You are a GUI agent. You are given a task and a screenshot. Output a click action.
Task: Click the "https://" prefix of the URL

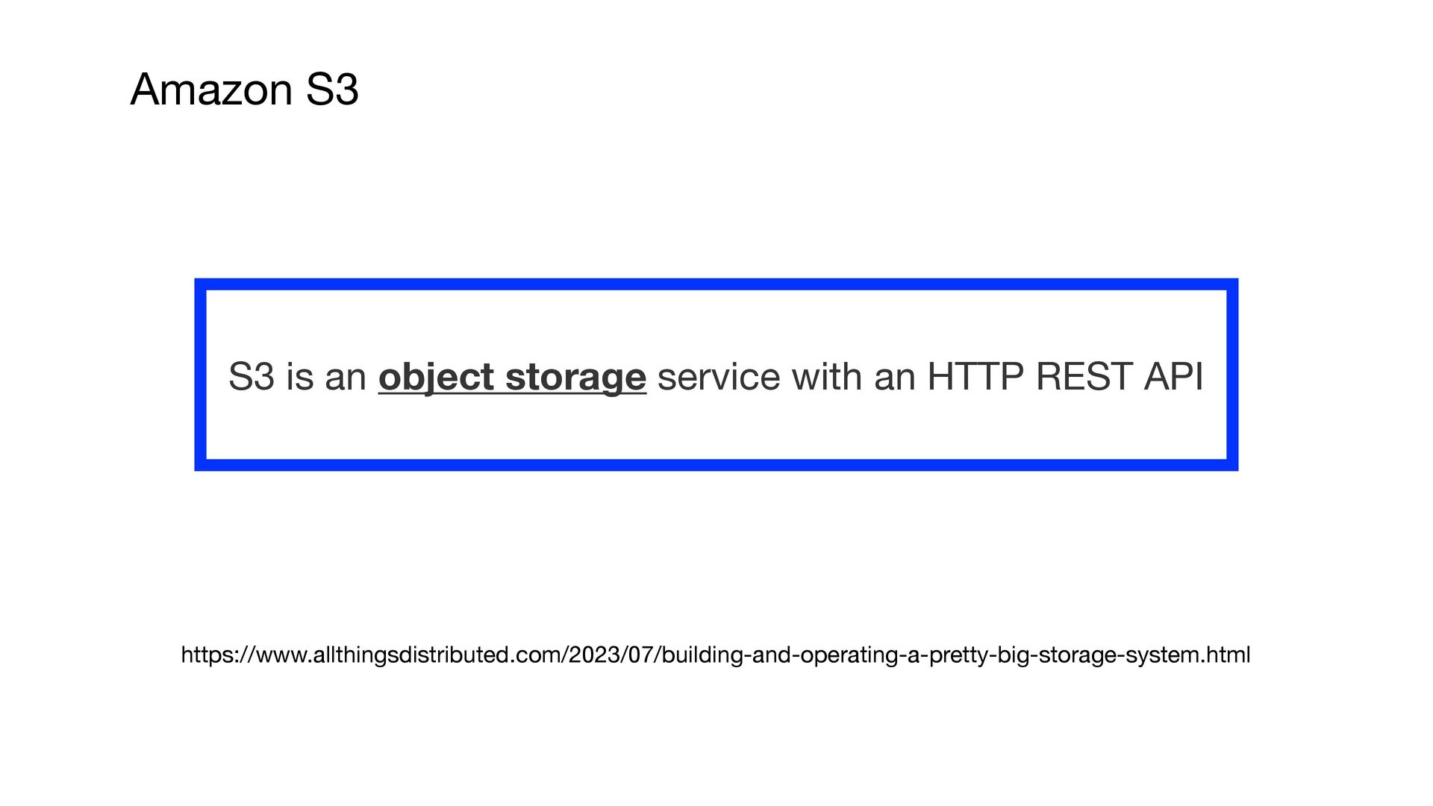click(x=217, y=655)
